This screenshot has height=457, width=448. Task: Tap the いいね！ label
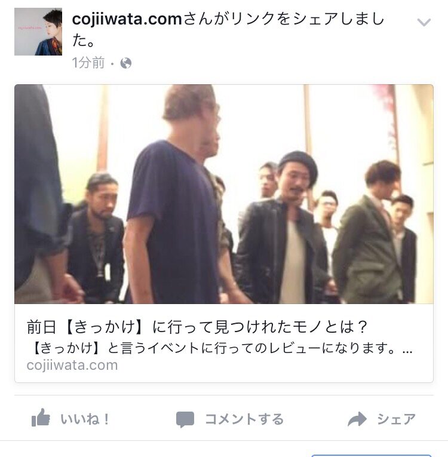(x=85, y=419)
